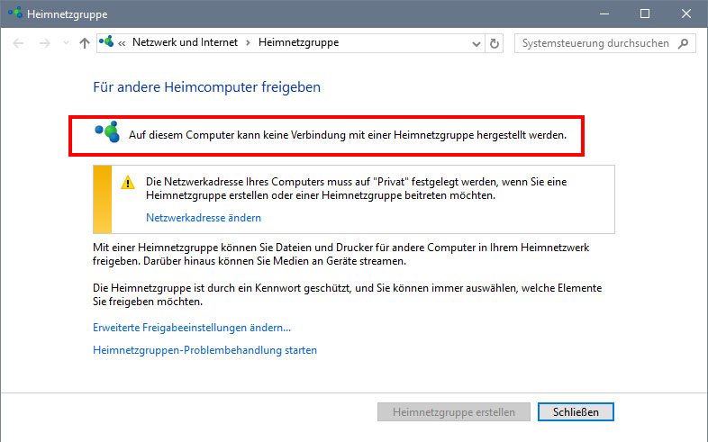Go up one level with the up arrow

coord(84,43)
